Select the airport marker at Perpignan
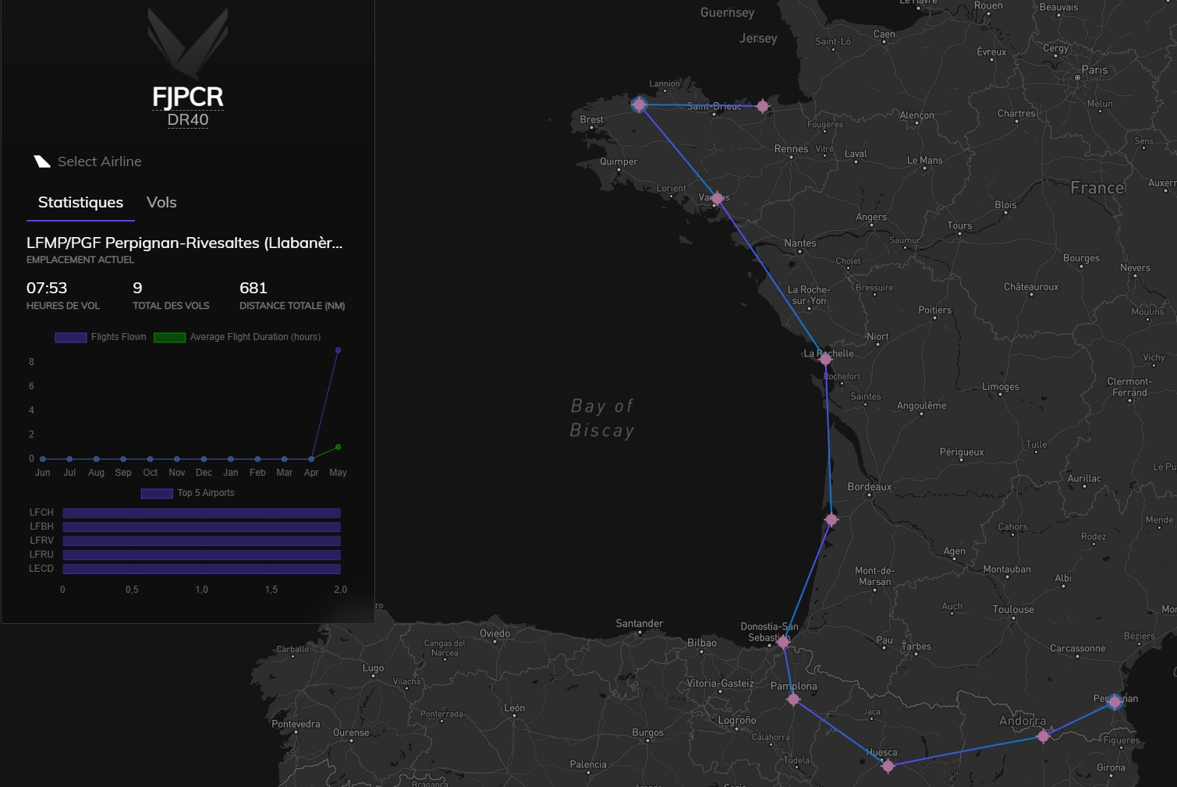 click(x=1115, y=702)
